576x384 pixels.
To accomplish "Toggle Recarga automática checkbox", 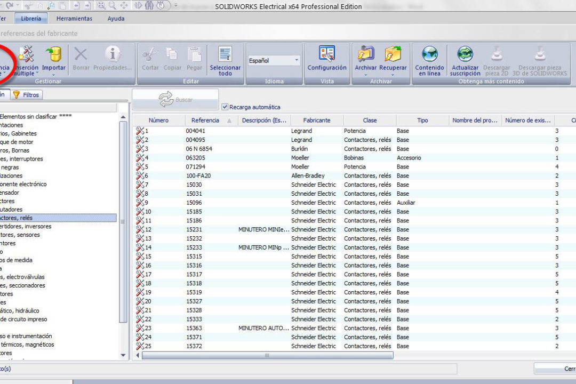I will [x=225, y=107].
